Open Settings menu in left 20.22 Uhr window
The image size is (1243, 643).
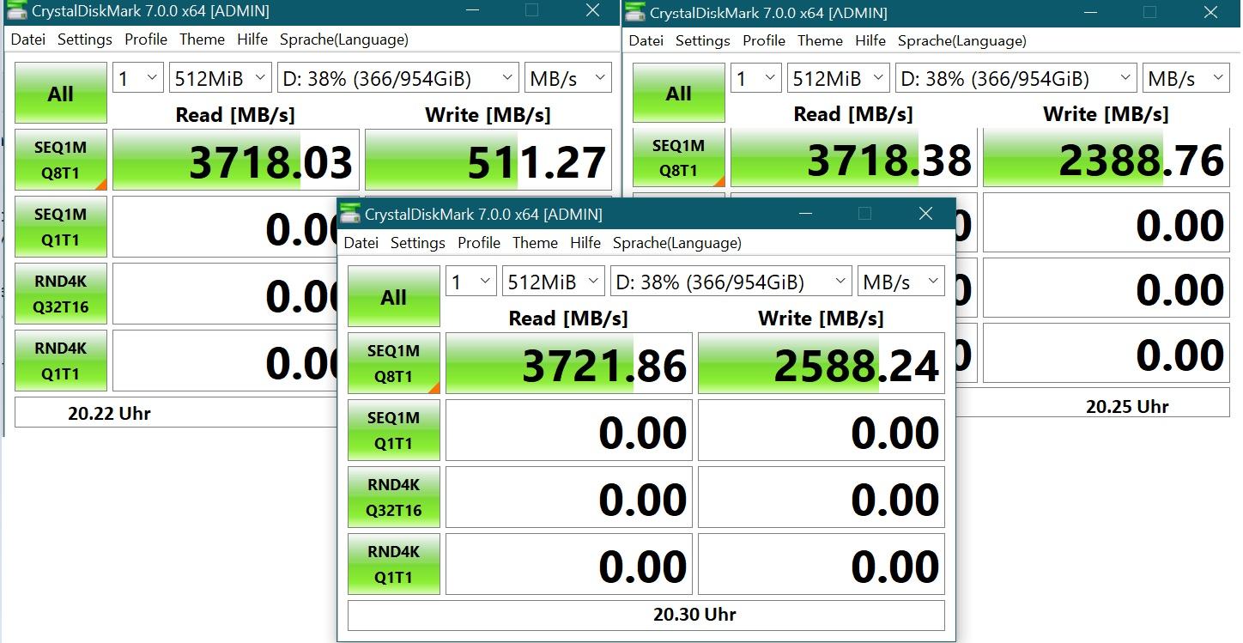pos(85,39)
